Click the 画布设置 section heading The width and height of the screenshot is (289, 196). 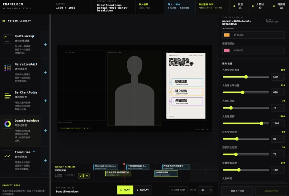[227, 63]
